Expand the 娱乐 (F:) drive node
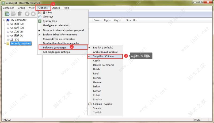 tap(8, 36)
